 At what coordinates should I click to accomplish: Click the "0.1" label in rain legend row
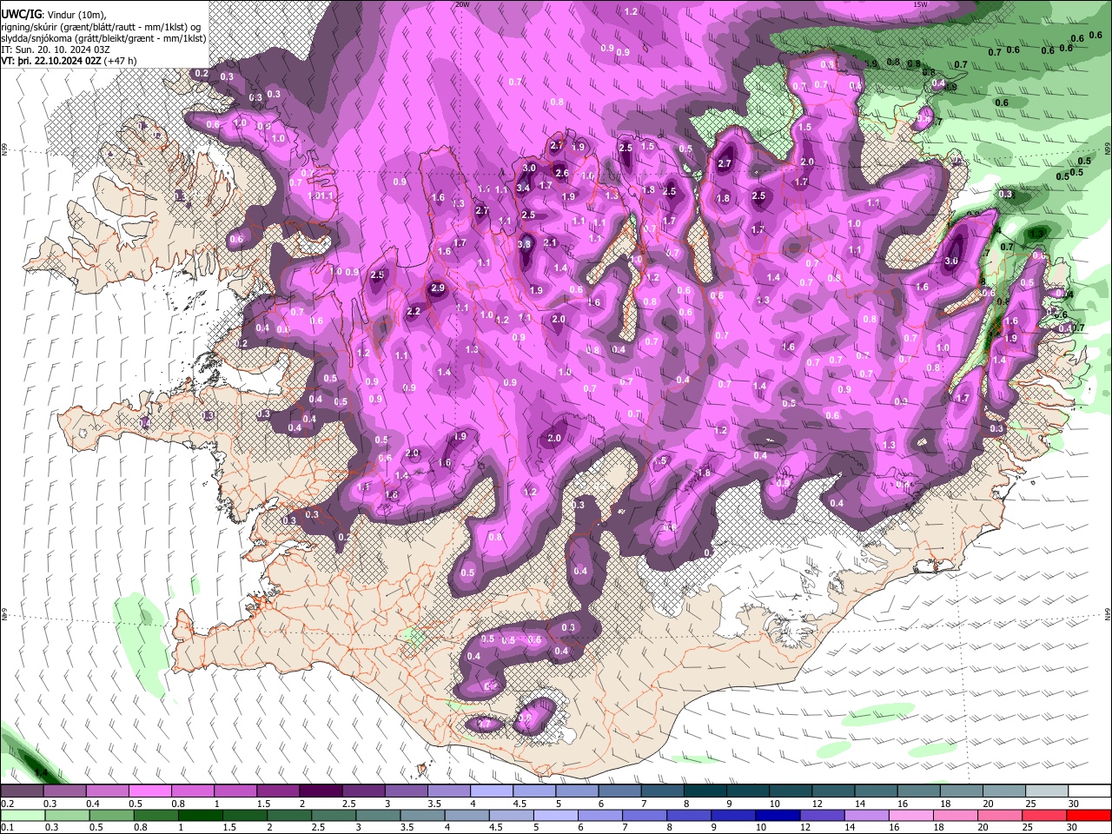pos(6,827)
